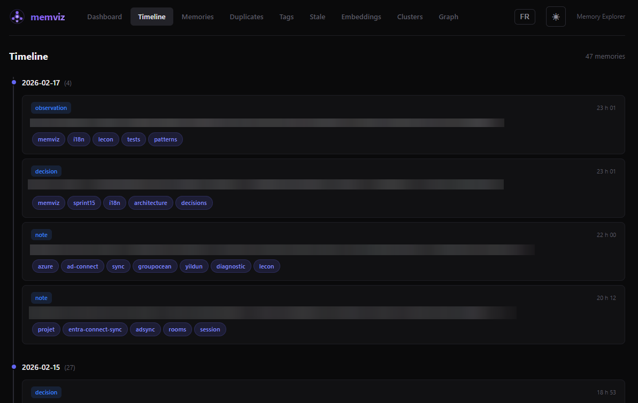Open the Clusters tab

pyautogui.click(x=410, y=17)
